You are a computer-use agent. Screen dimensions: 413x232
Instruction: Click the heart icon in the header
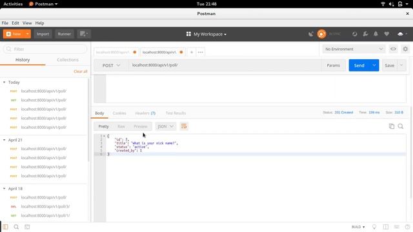click(x=387, y=34)
